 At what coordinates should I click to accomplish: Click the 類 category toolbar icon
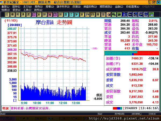point(44,15)
